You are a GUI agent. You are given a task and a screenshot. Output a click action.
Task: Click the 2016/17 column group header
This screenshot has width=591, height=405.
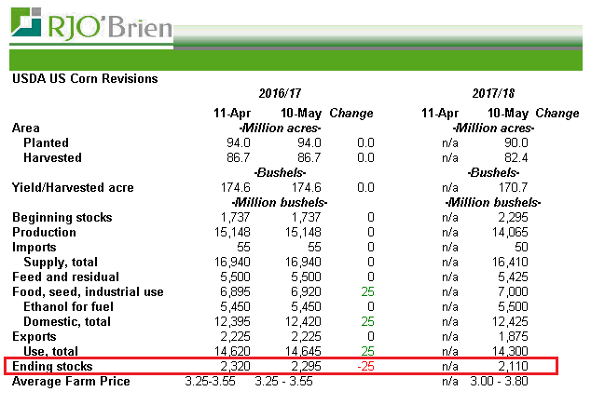(x=281, y=94)
